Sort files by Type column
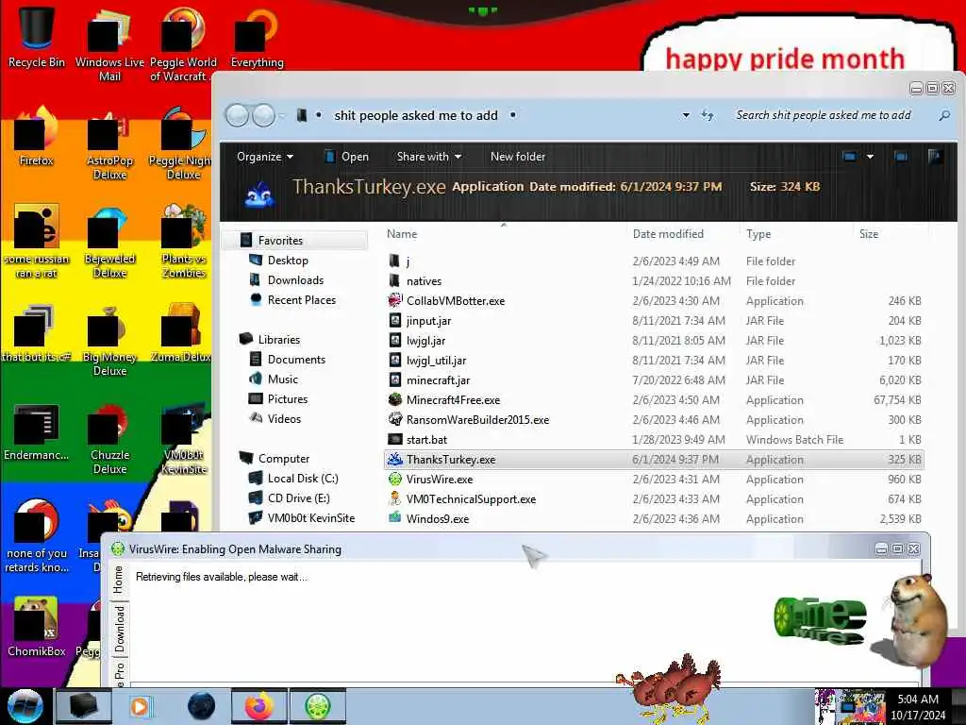Viewport: 966px width, 725px height. click(x=758, y=234)
